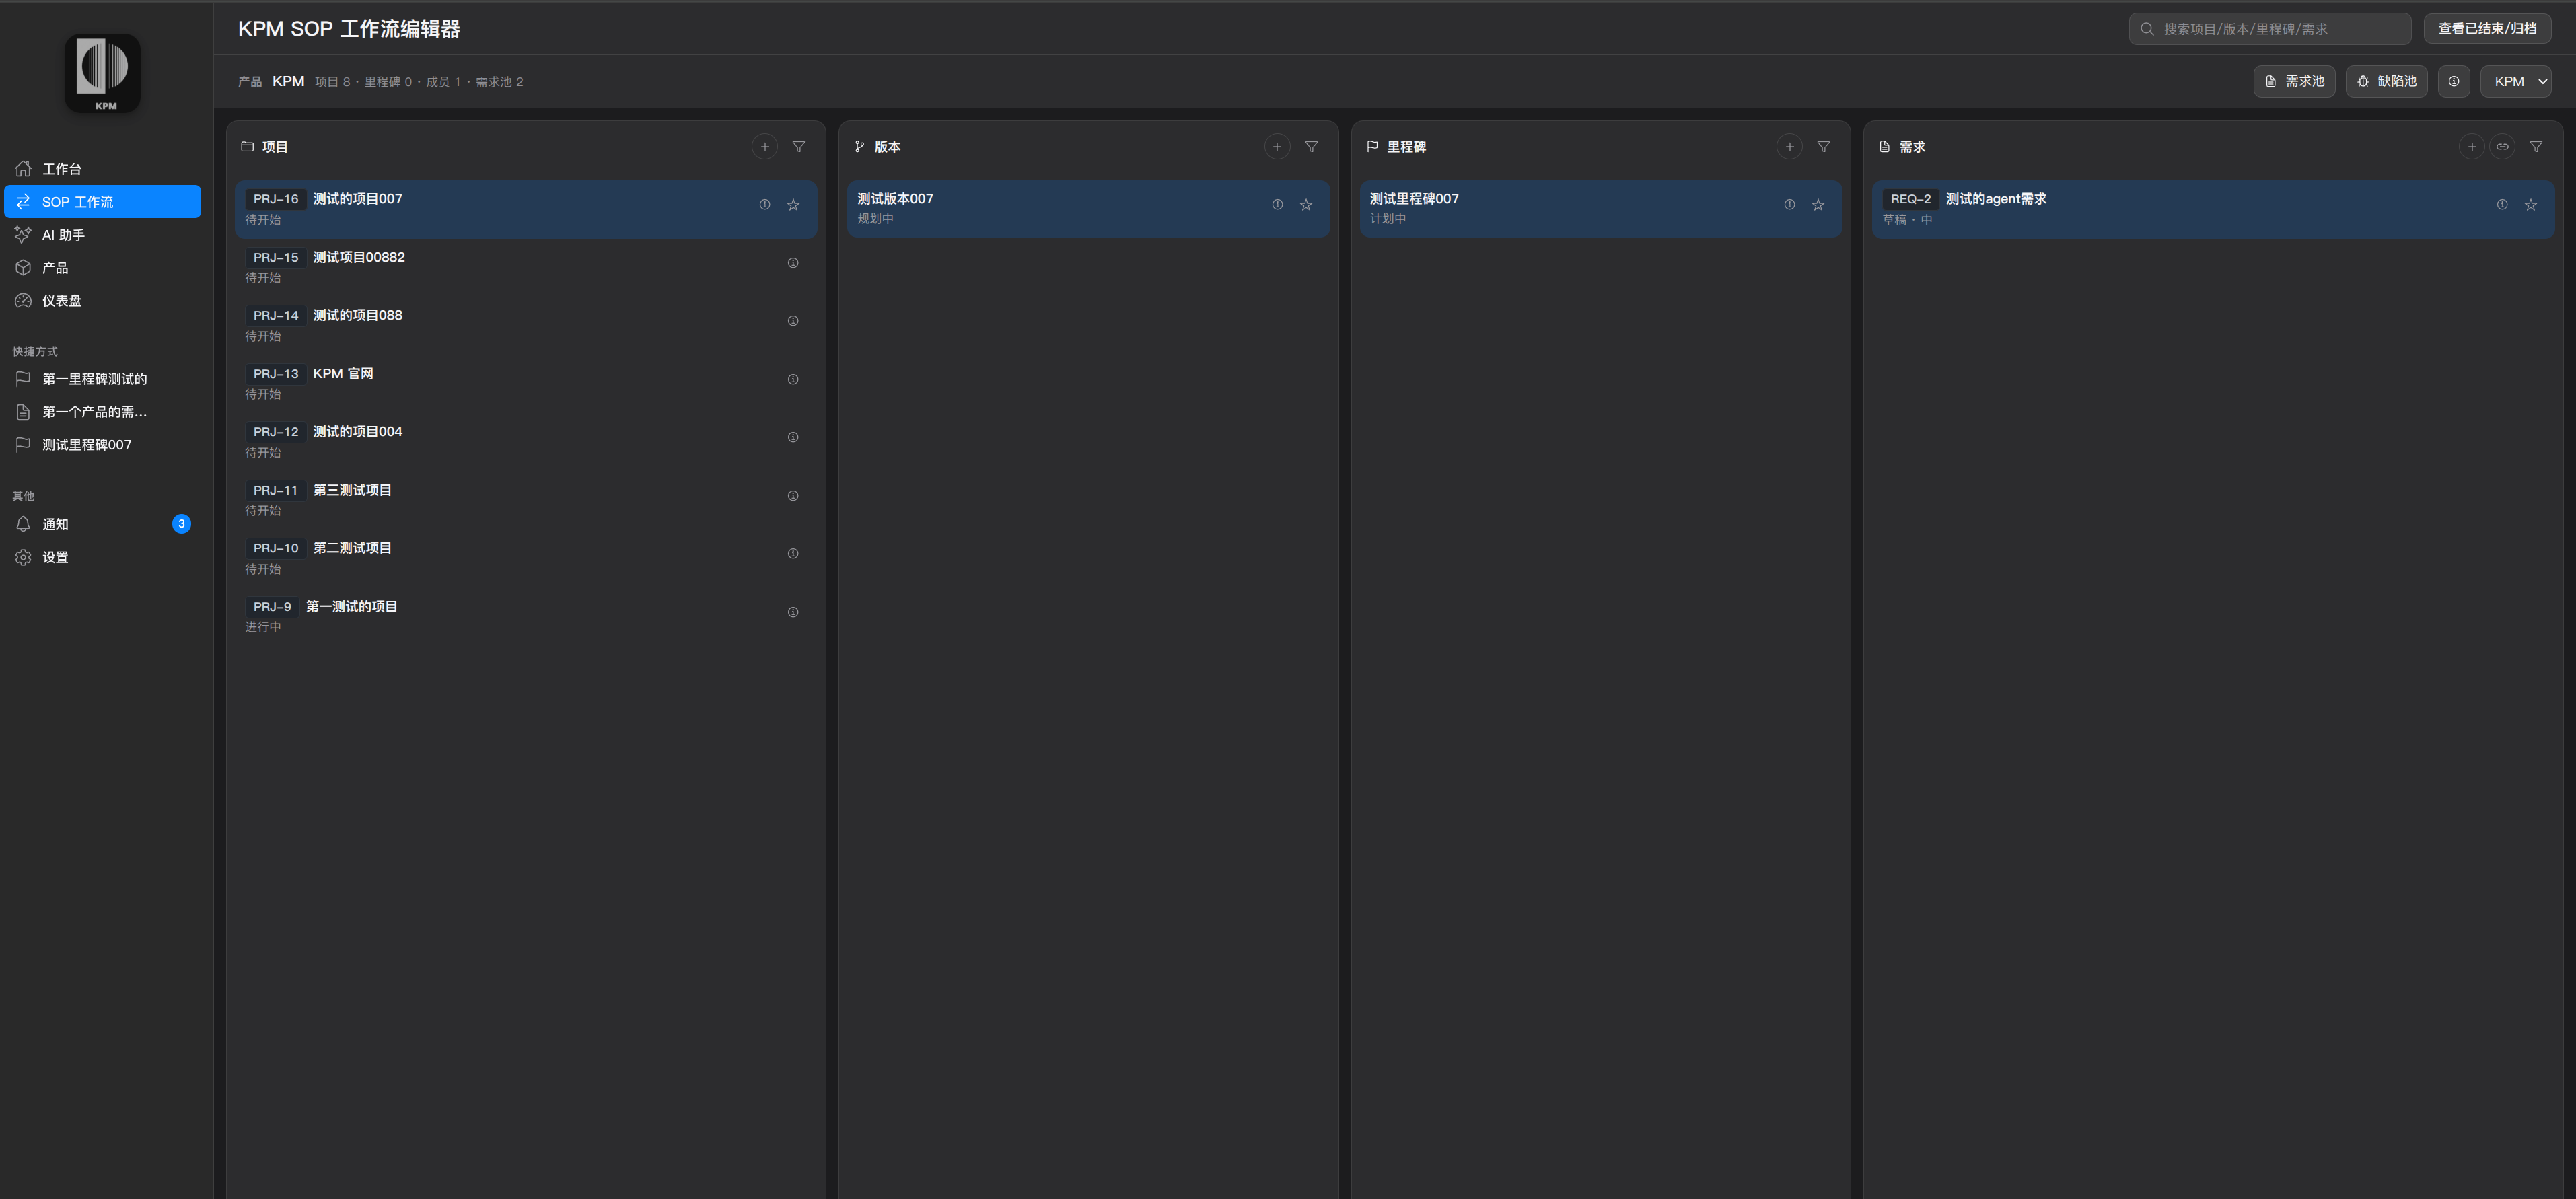Viewport: 2576px width, 1199px height.
Task: Toggle favorite star on 测试里程碑007
Action: [1817, 205]
